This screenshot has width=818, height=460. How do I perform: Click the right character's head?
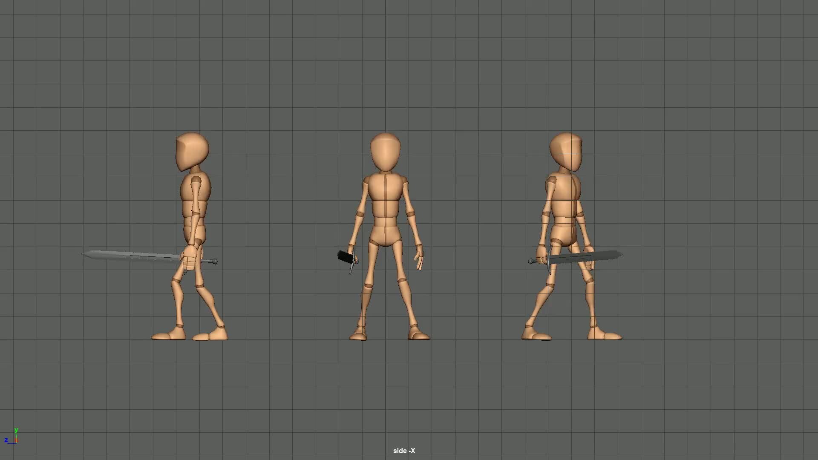tap(566, 151)
